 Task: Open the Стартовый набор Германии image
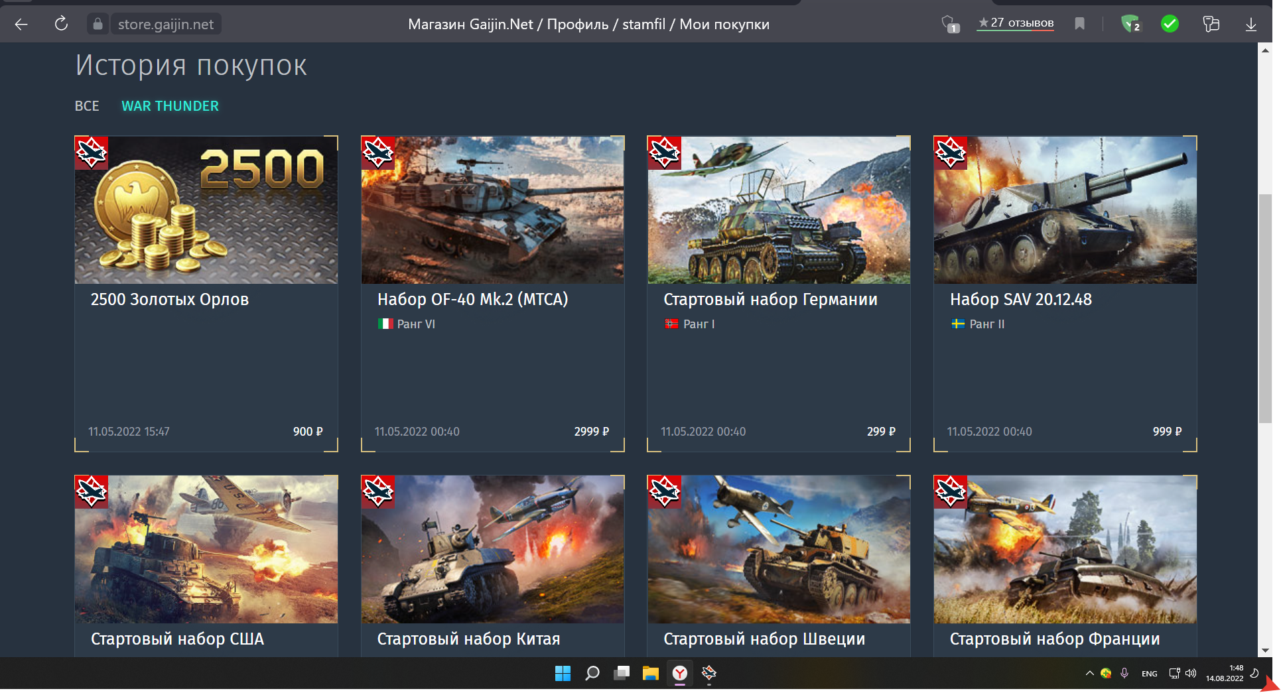pyautogui.click(x=779, y=210)
